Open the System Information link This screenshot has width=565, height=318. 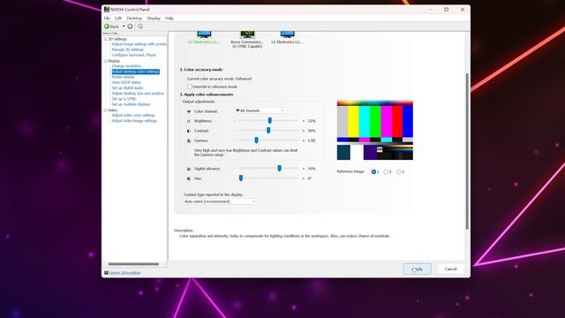click(124, 273)
